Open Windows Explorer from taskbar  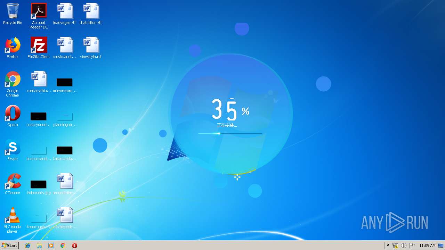[39, 245]
